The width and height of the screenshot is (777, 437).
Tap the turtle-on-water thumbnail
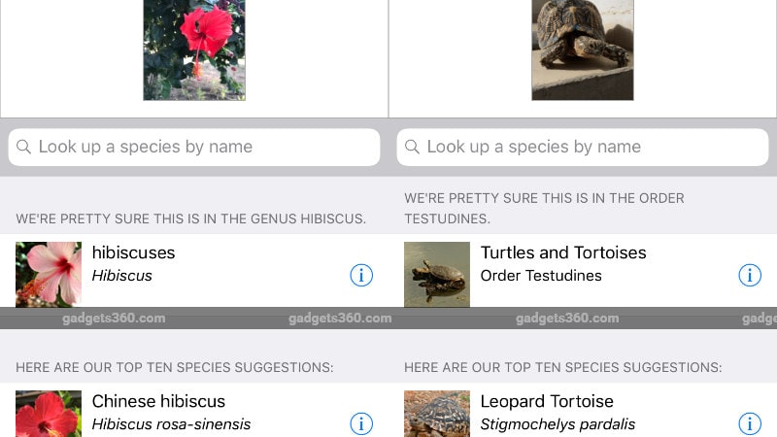(x=437, y=274)
